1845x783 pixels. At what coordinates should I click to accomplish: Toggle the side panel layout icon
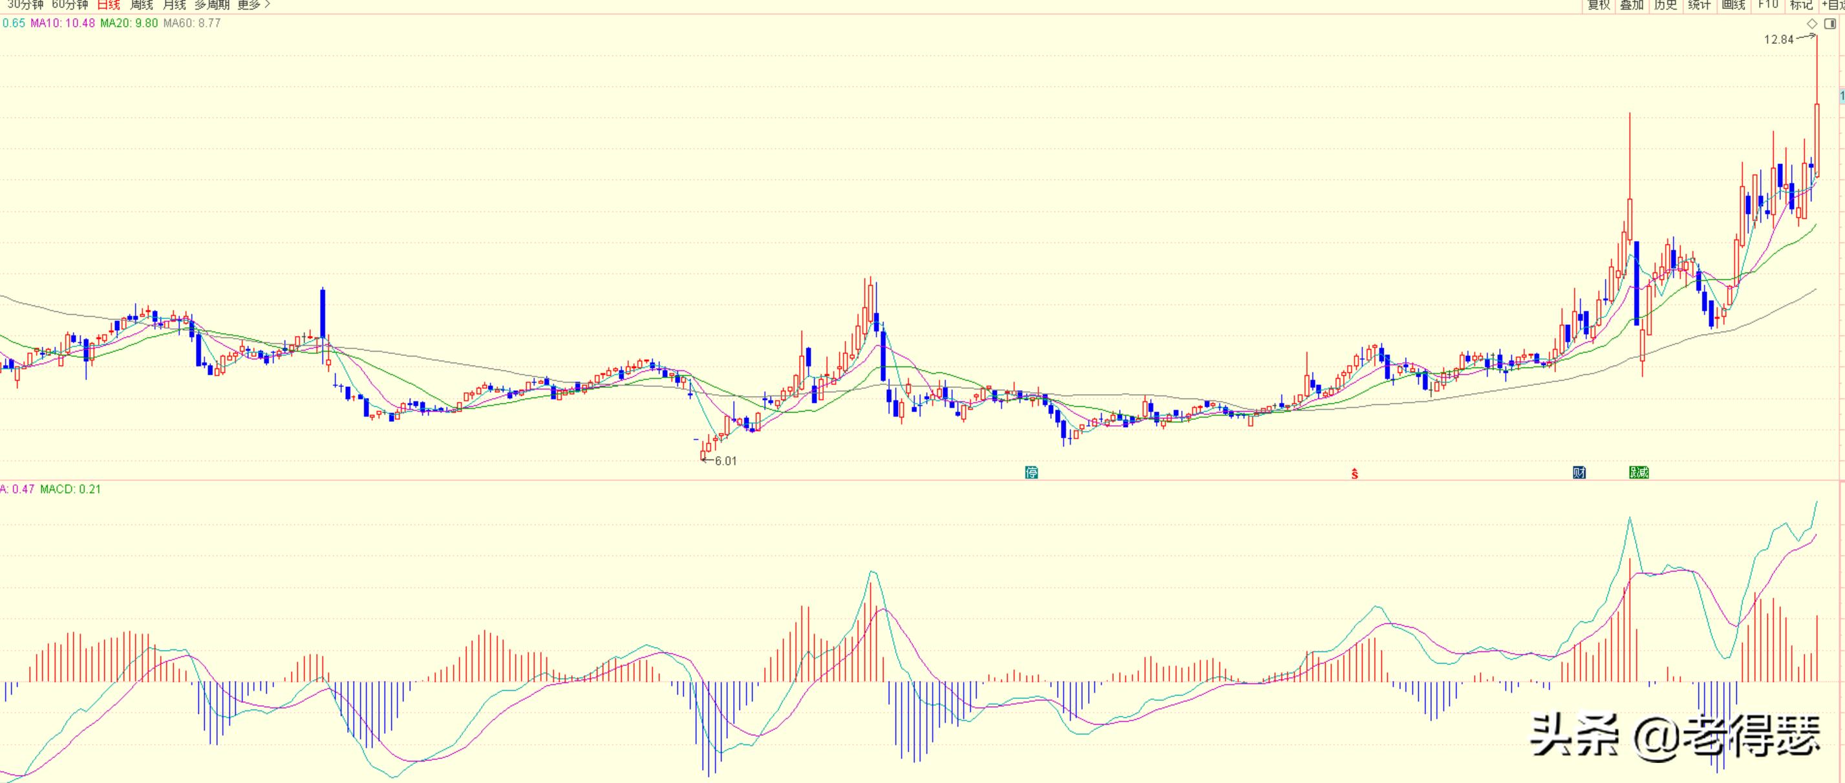1830,24
